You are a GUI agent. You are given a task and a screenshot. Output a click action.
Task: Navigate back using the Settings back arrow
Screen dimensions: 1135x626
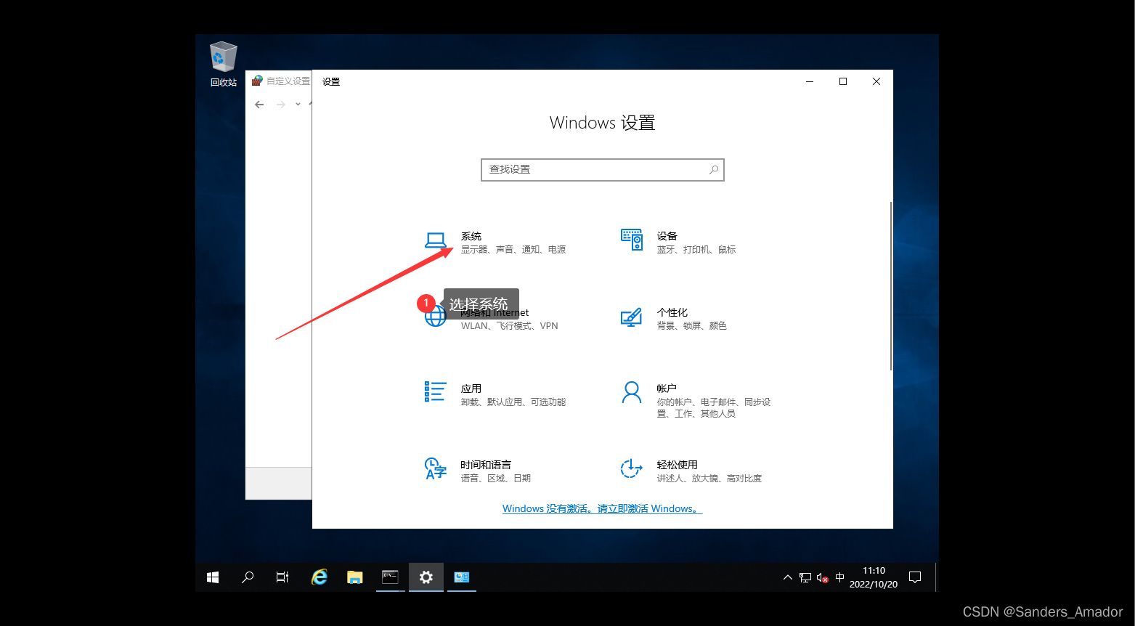tap(259, 104)
